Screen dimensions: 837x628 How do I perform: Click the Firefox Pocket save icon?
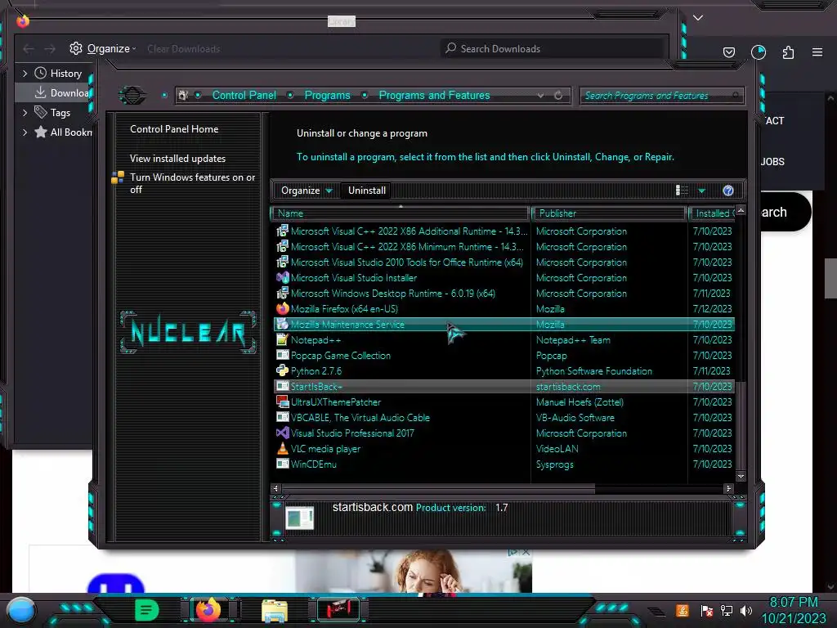(x=728, y=52)
